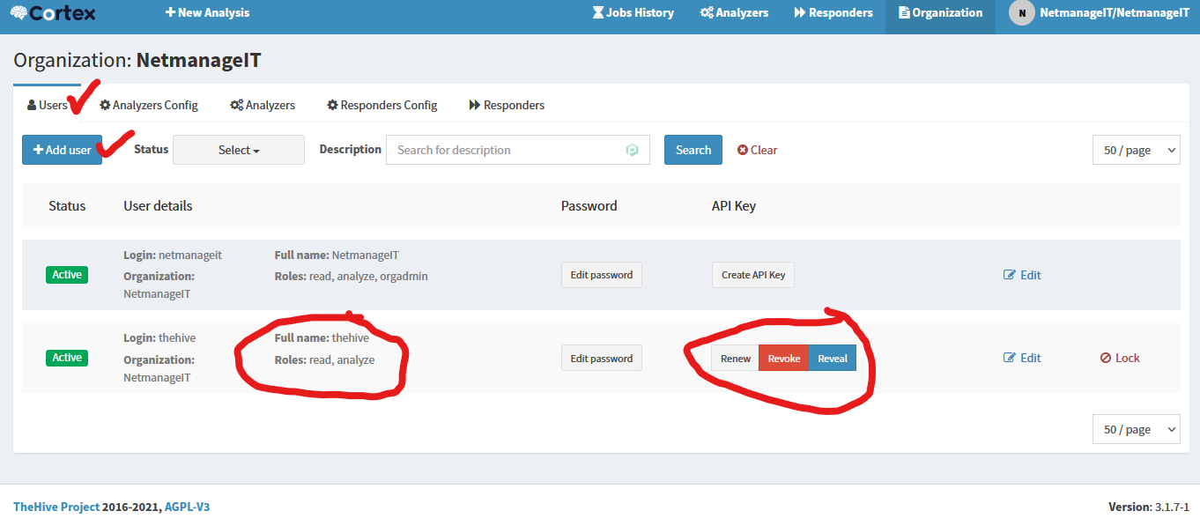
Task: Create API Key for netmanageit user
Action: tap(752, 275)
